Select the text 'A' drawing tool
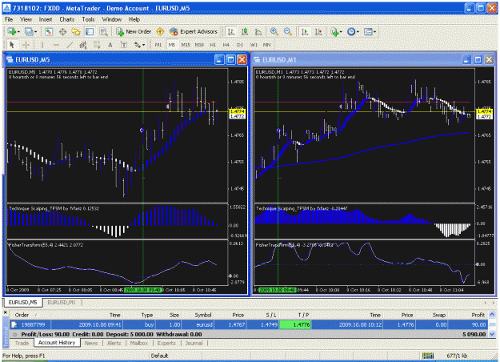This screenshot has width=500, height=362. (110, 45)
